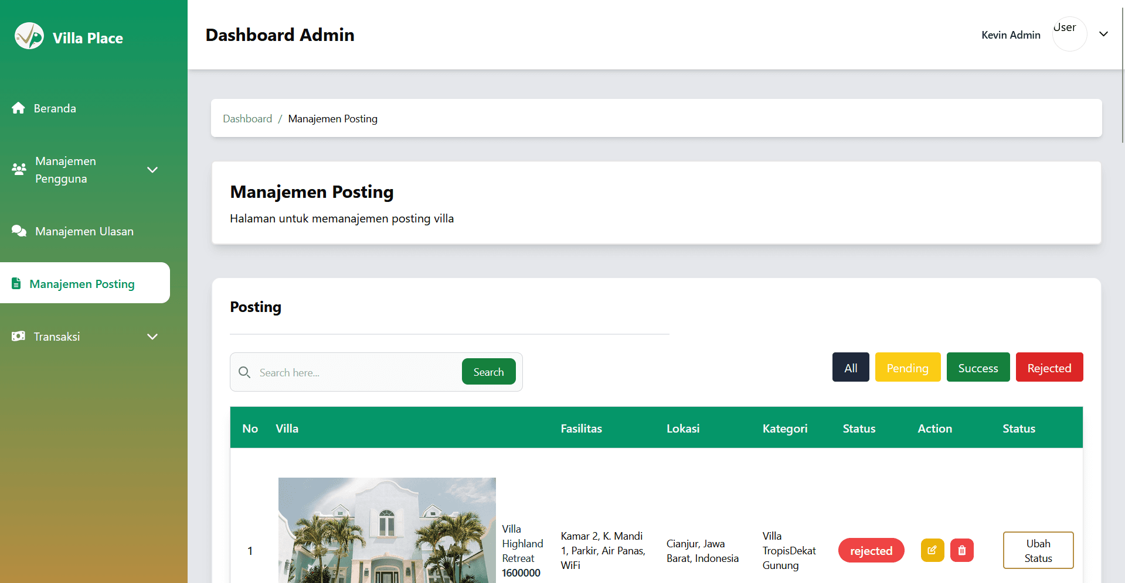Select Manajemen Posting in the sidebar
The image size is (1125, 583).
[85, 283]
